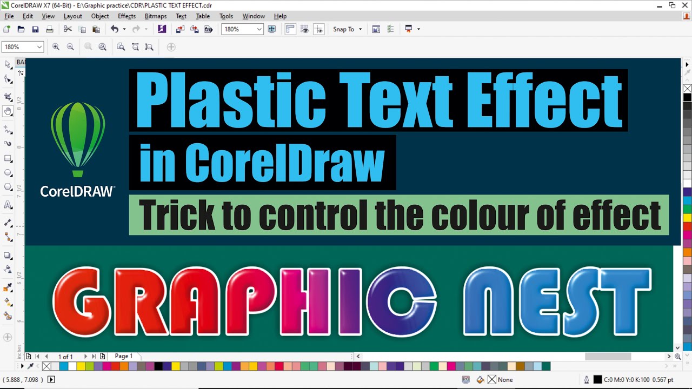Open the File menu

(9, 16)
